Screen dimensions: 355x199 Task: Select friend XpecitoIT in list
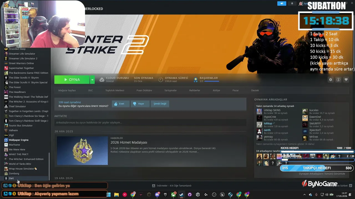pyautogui.click(x=315, y=130)
